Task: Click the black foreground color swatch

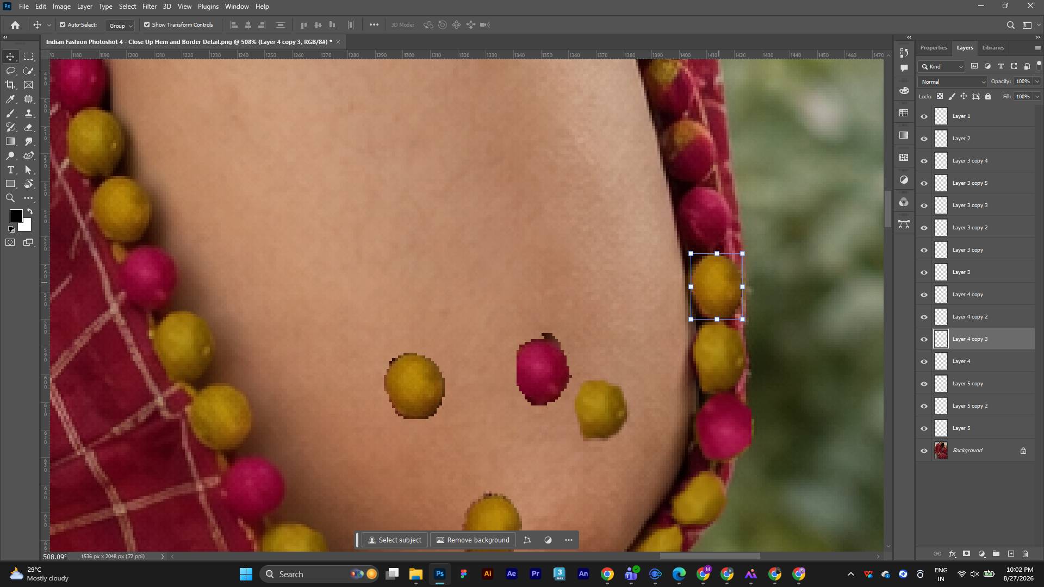Action: pos(16,216)
